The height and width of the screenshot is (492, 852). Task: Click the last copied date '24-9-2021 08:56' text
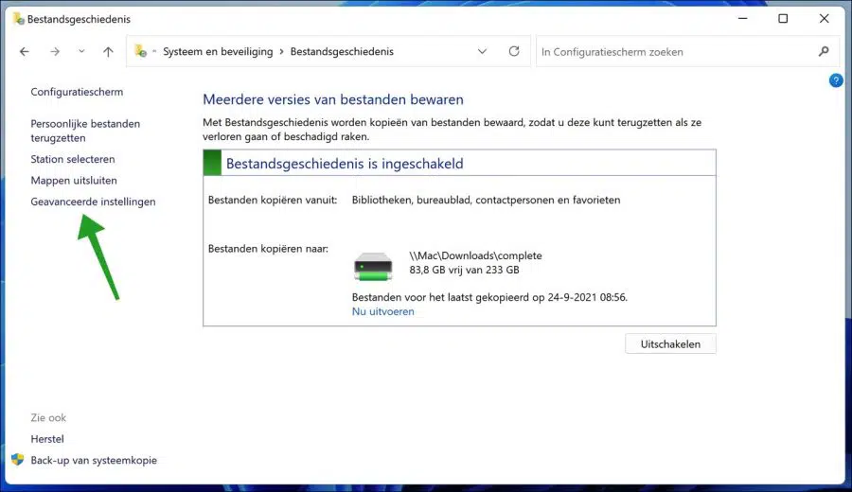(x=587, y=298)
